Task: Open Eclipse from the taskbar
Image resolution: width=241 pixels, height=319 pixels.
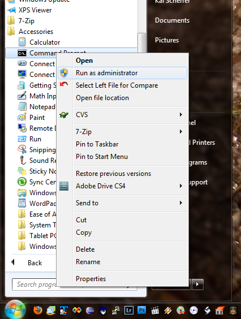Action: [x=90, y=311]
